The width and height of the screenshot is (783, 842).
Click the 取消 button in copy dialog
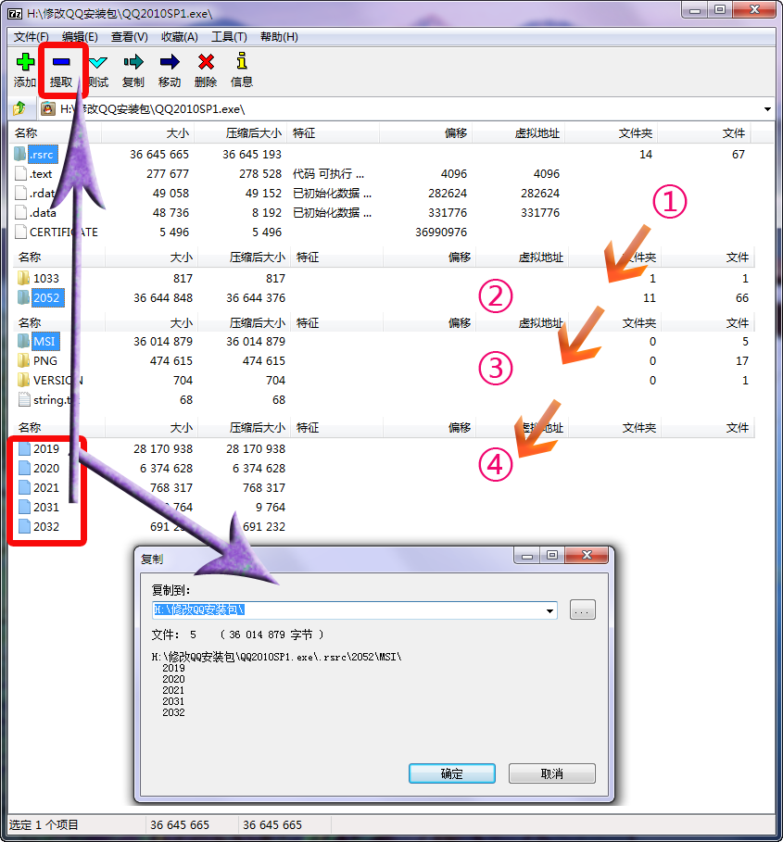[x=551, y=773]
